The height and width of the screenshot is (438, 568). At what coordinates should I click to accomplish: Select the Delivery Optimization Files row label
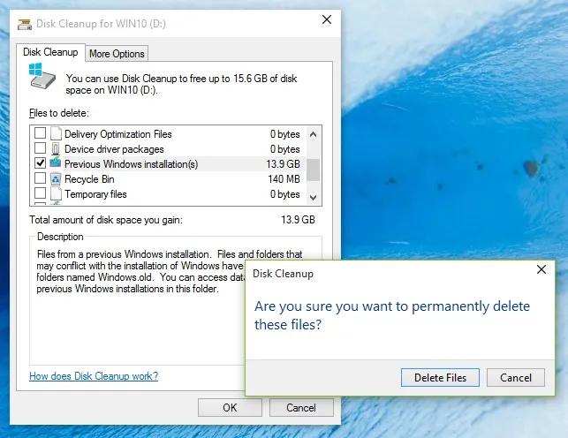click(118, 134)
